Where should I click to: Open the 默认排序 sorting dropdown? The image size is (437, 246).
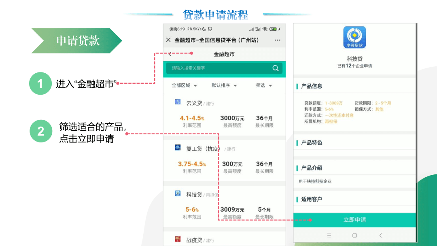point(224,85)
